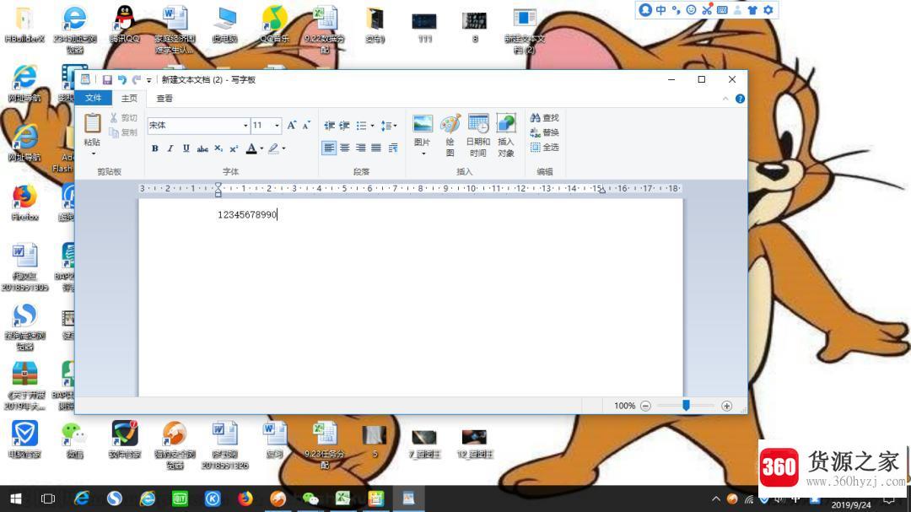Click the zoom slider handle in status bar
The width and height of the screenshot is (911, 512).
point(686,405)
